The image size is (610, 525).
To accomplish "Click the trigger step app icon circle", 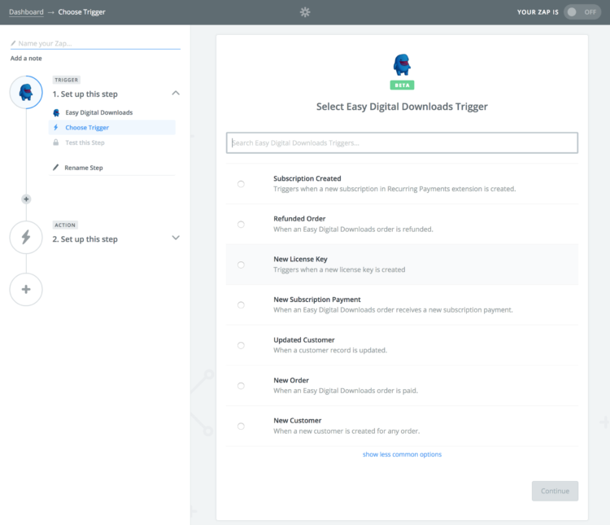I will (x=26, y=92).
